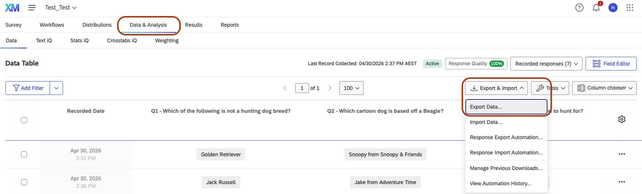Open row actions for Golden Retriever response
This screenshot has height=194, width=642.
pyautogui.click(x=622, y=154)
